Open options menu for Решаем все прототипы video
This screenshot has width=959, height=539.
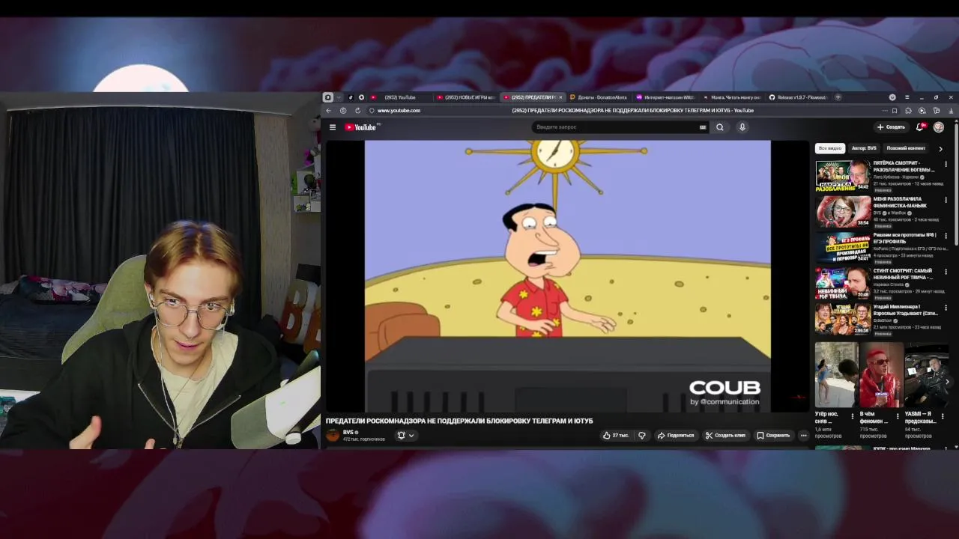[946, 236]
